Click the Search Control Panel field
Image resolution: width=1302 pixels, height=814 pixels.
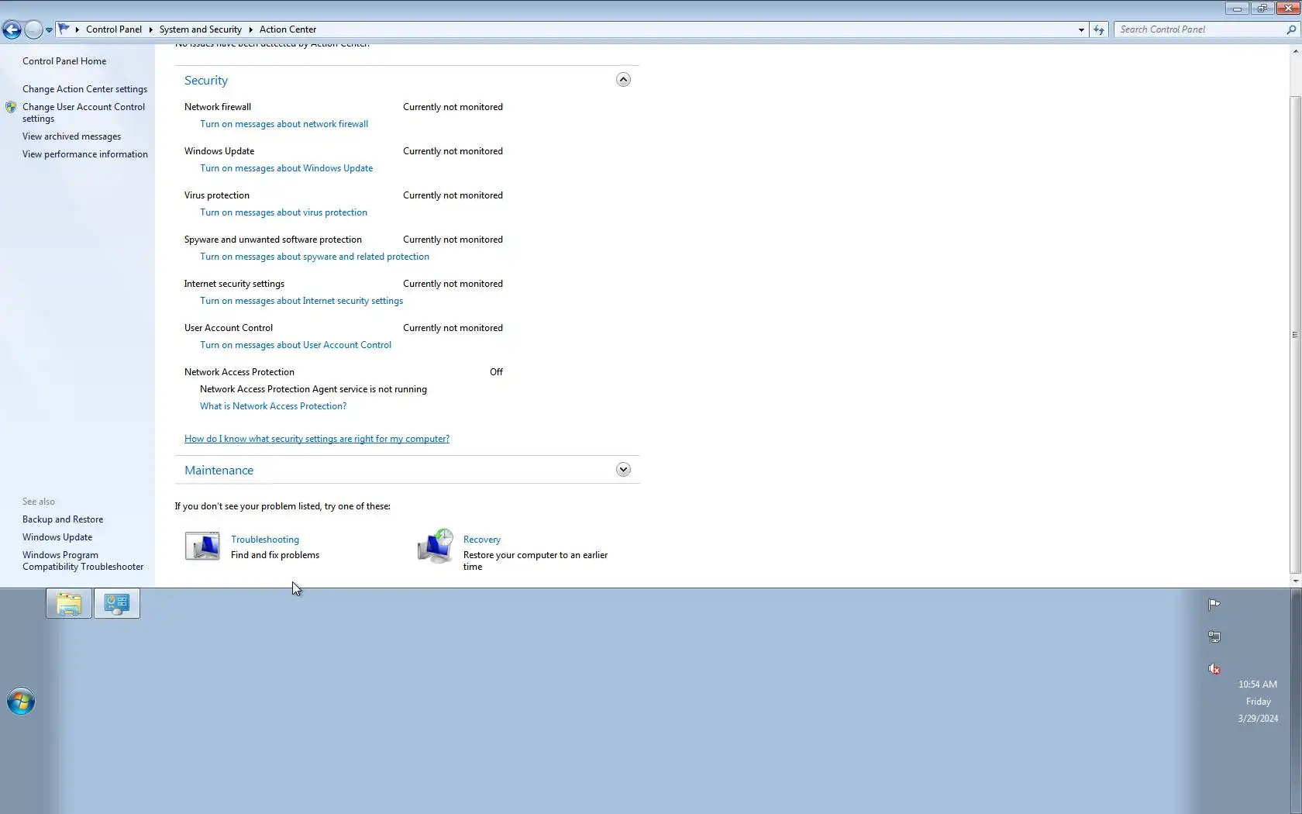[x=1200, y=29]
